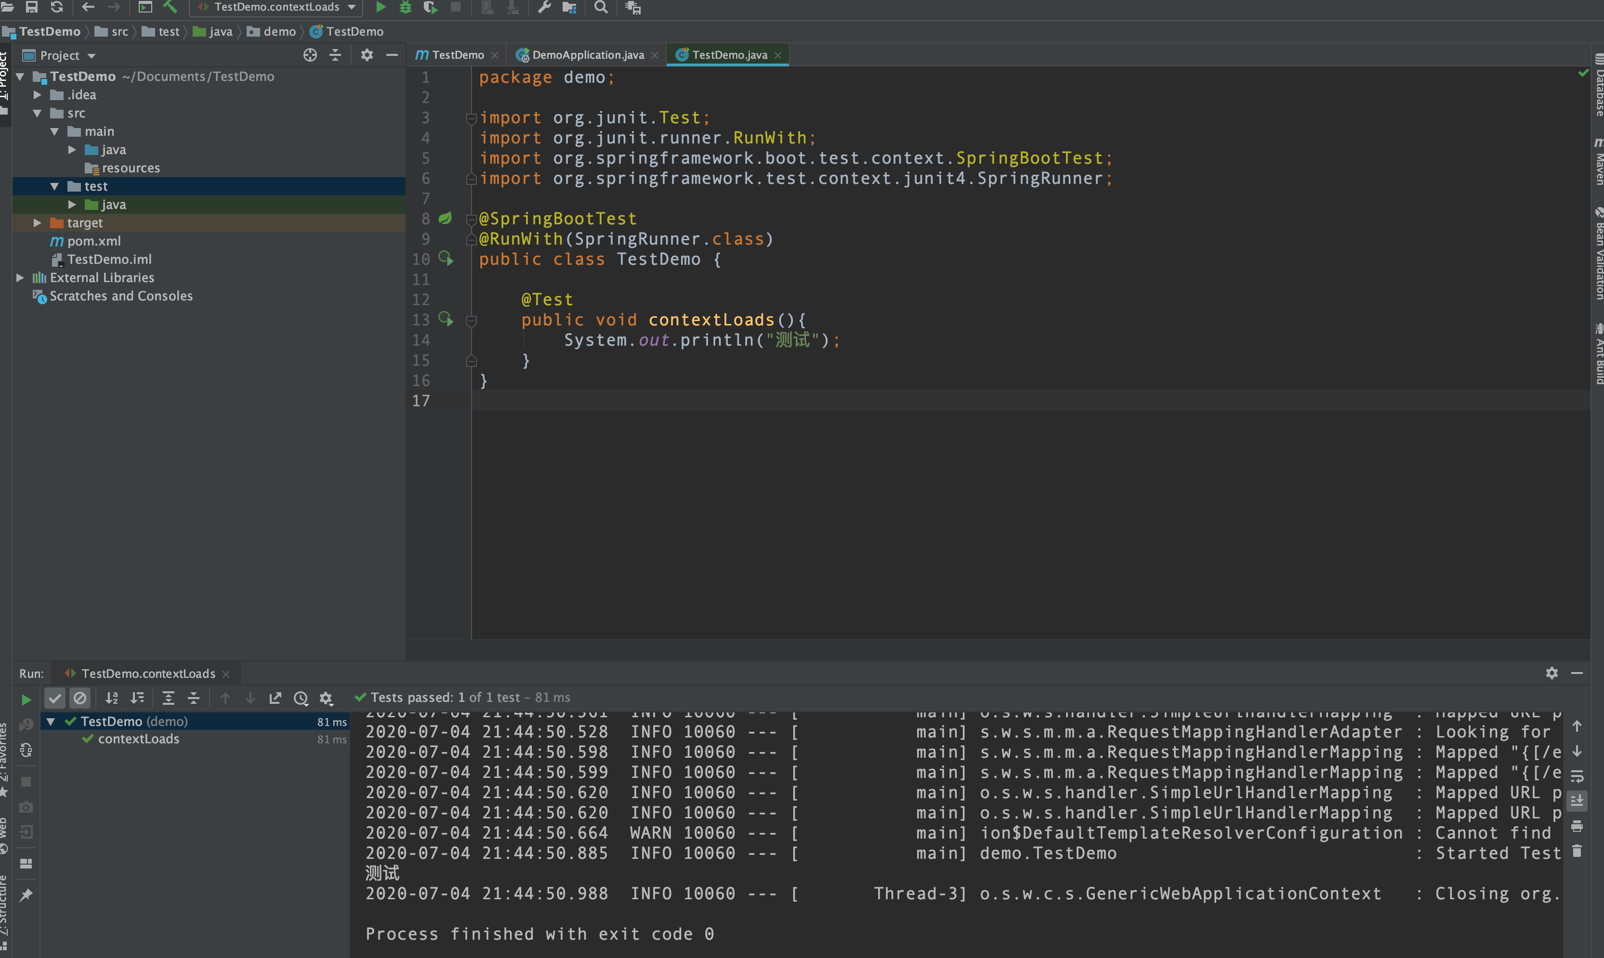The height and width of the screenshot is (958, 1604).
Task: Rerun tests with green play in Run panel
Action: 26,699
